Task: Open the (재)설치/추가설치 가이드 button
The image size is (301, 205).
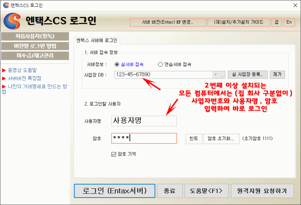Action: point(239,22)
